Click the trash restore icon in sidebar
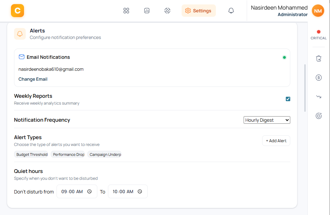Image resolution: width=330 pixels, height=215 pixels. (318, 58)
